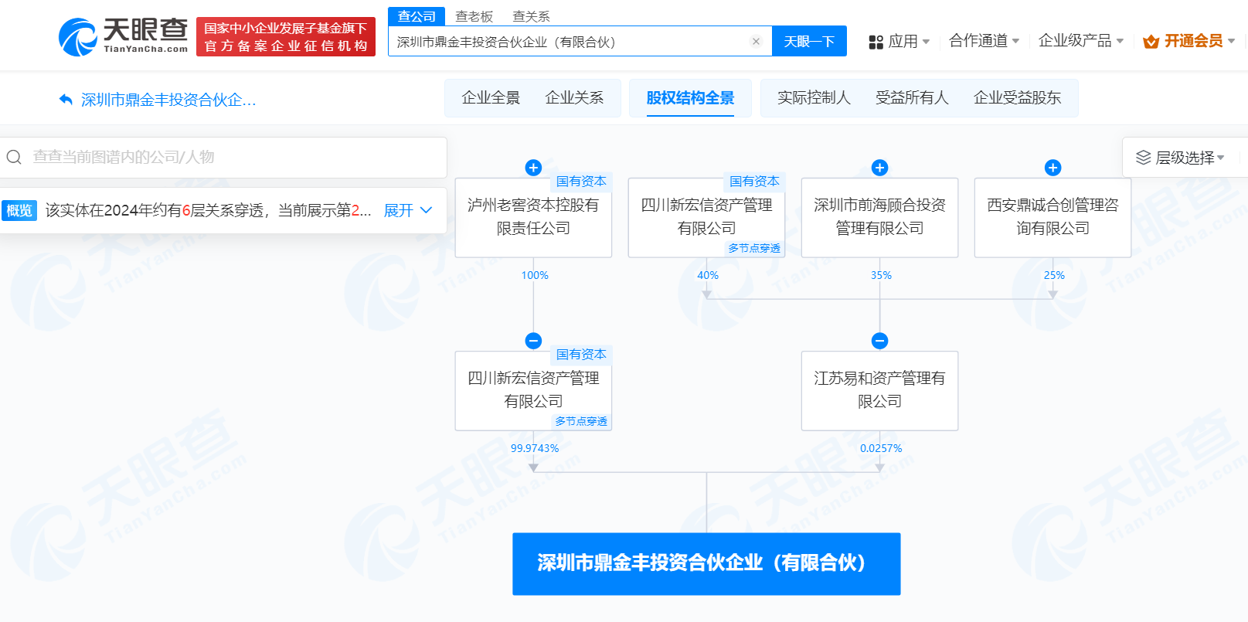The image size is (1248, 622).
Task: Click the 100% share label
Action: point(535,275)
